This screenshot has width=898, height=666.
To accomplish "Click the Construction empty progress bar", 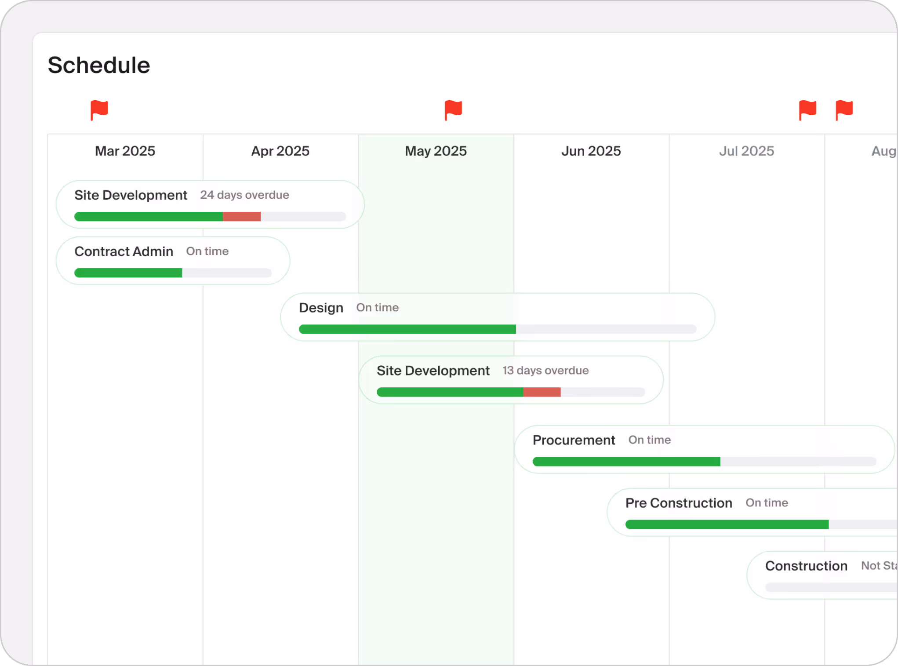I will (831, 587).
